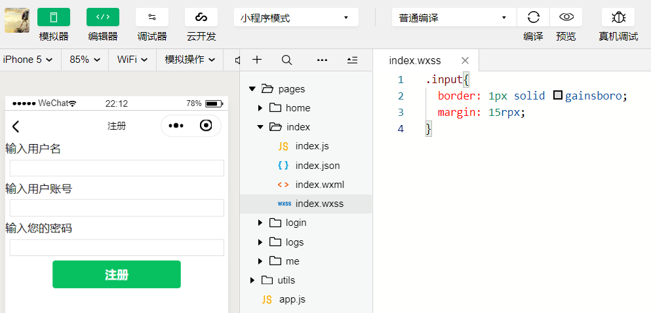Click the simulator back arrow
Screen dimensions: 651x313
point(16,126)
